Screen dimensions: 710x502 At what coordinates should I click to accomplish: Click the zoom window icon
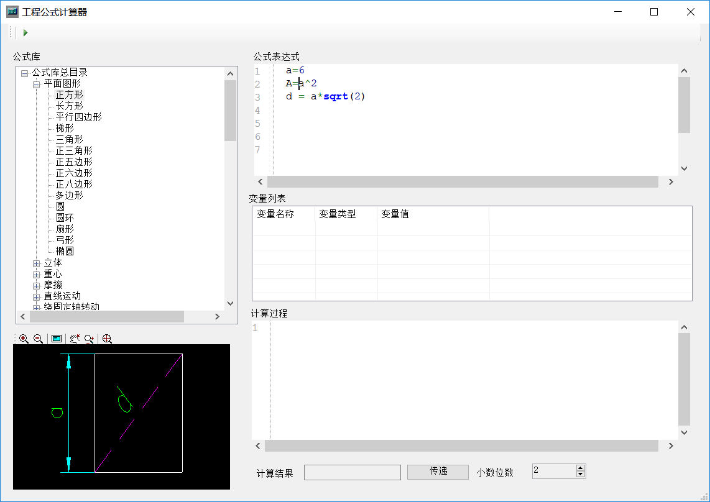tap(57, 339)
